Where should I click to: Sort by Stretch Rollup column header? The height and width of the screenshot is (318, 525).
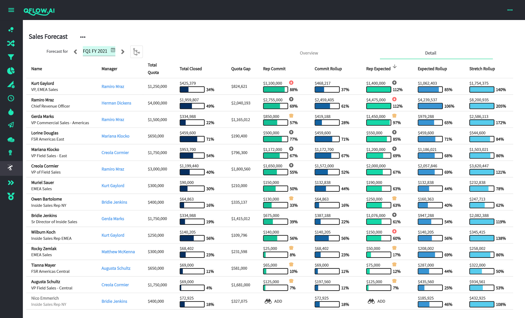[482, 69]
